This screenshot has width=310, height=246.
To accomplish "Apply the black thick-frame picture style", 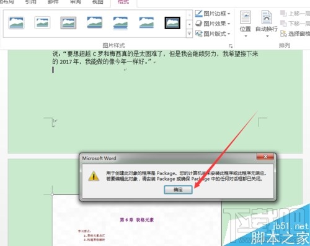I will pyautogui.click(x=172, y=23).
